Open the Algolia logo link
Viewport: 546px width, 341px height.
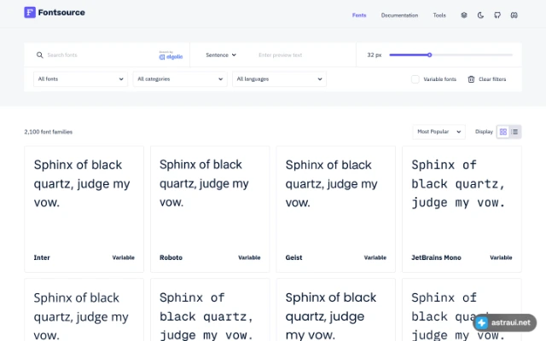click(171, 55)
